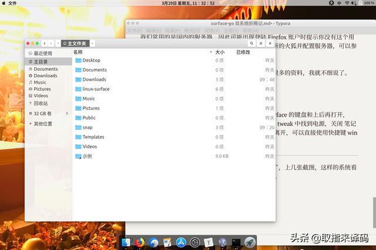The width and height of the screenshot is (376, 250).
Task: Open 视图(V) menu in Typora window
Action: coord(212,30)
